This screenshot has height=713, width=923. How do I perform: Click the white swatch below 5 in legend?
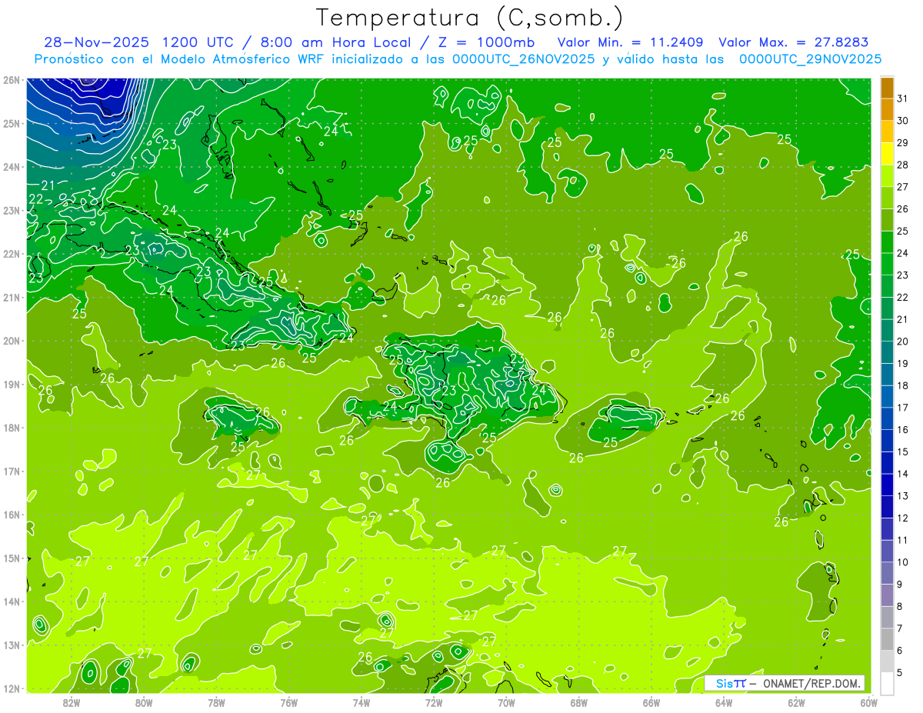point(887,683)
